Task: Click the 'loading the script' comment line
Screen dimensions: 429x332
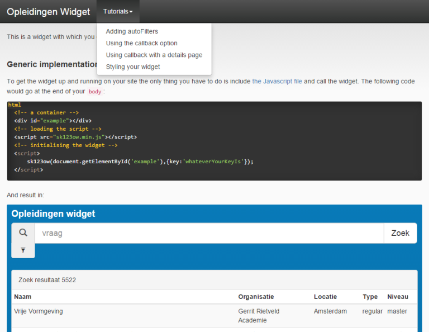Action: (x=58, y=129)
